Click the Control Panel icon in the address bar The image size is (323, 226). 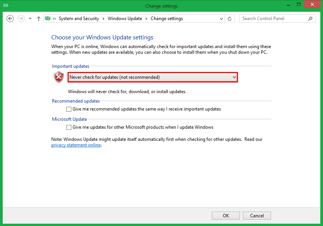48,18
